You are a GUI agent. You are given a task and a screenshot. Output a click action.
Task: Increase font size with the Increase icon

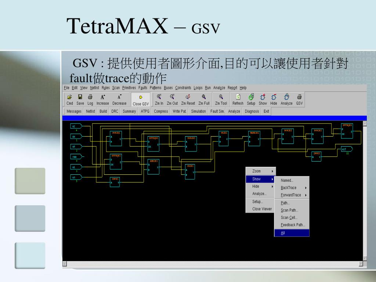103,100
